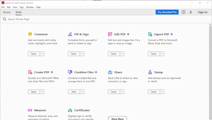Click the Share tool icon
The image size is (212, 120).
(x=110, y=72)
